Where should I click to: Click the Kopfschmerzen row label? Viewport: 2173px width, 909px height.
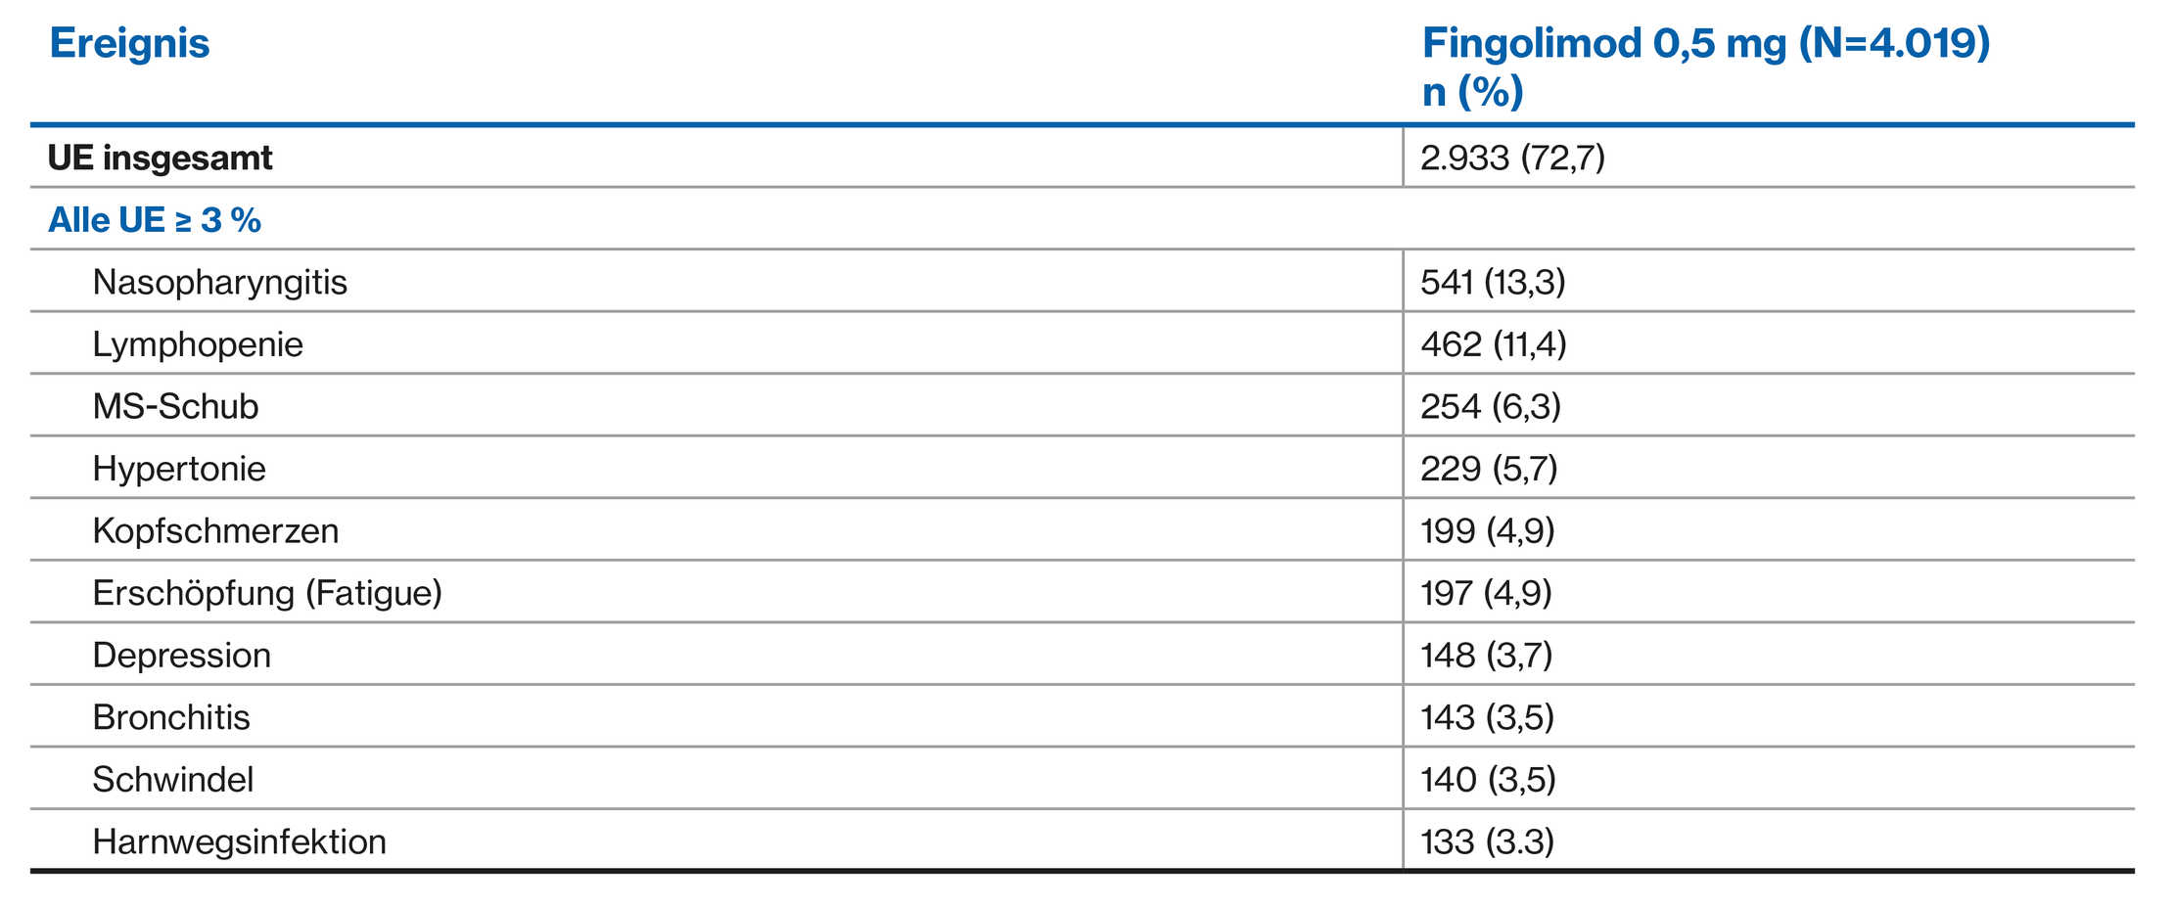(215, 530)
